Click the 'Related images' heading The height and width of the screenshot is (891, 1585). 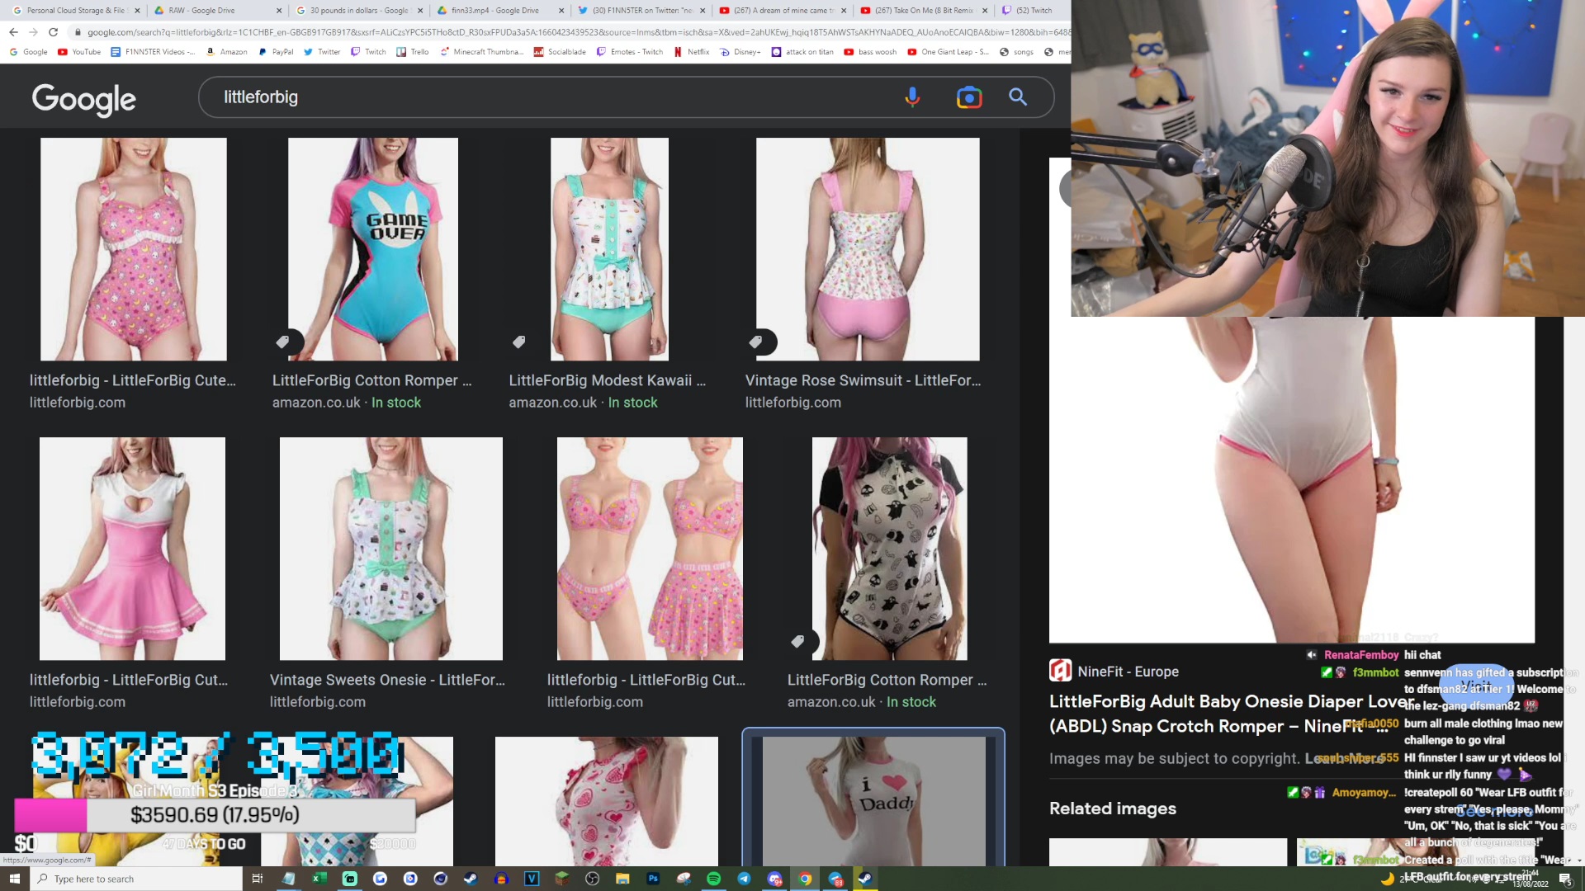tap(1112, 808)
